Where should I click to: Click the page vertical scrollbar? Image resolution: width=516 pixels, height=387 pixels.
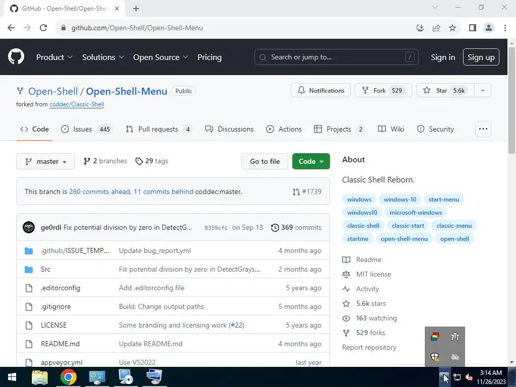[511, 100]
